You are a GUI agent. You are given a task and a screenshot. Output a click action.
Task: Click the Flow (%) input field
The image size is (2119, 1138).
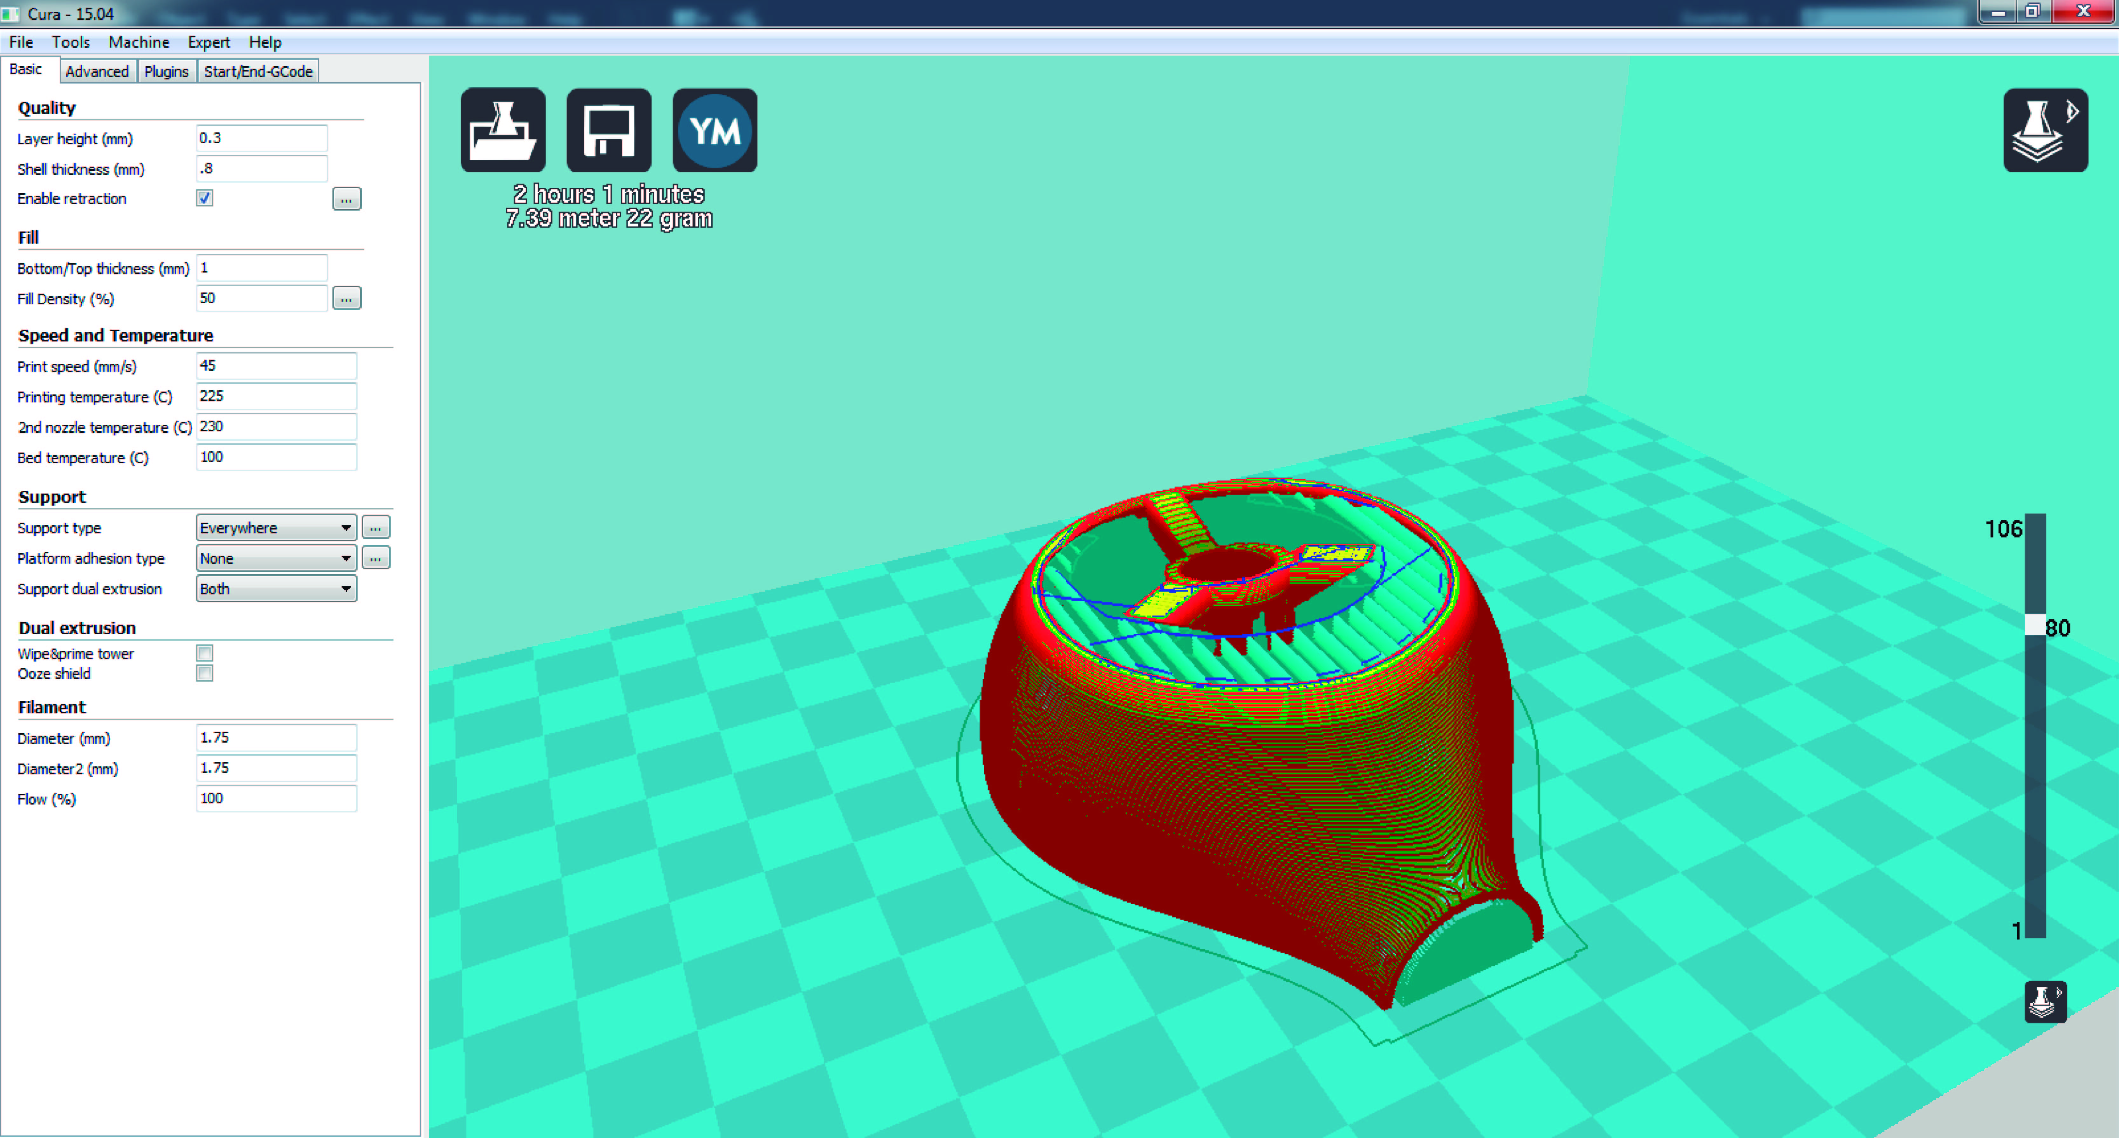click(x=277, y=798)
